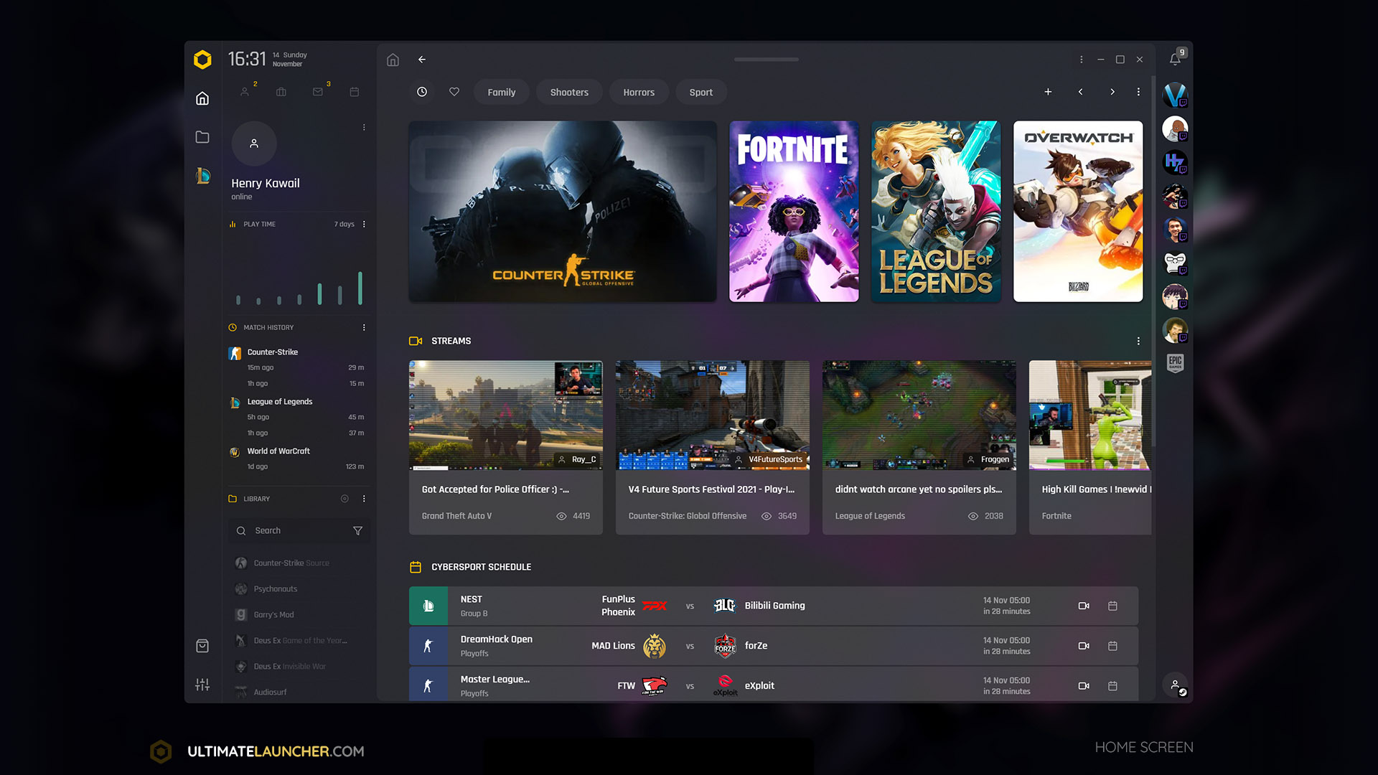Open Psychonauts in library list
Screen dimensions: 1378x775
pos(276,589)
